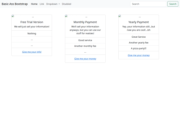Select the 'Free Trial Version' heading

point(32,22)
